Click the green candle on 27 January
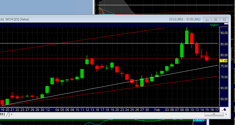Image resolution: width=235 pixels, height=125 pixels. click(142, 82)
